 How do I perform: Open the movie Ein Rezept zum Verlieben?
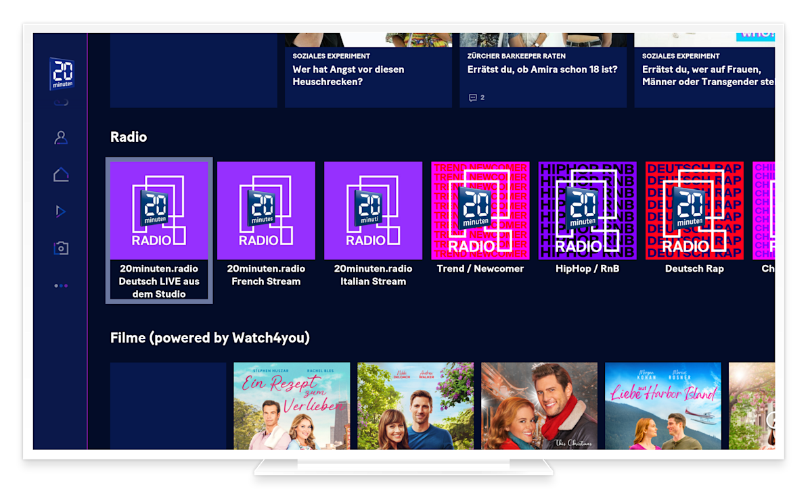292,406
